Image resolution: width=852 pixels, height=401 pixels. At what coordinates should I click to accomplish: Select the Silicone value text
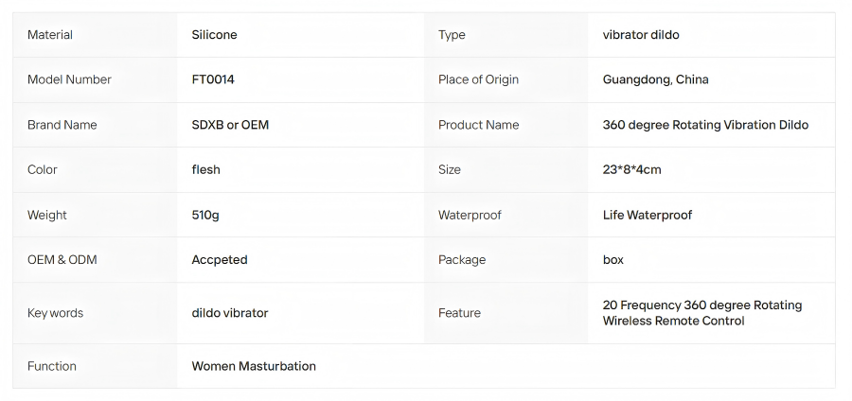[x=214, y=35]
